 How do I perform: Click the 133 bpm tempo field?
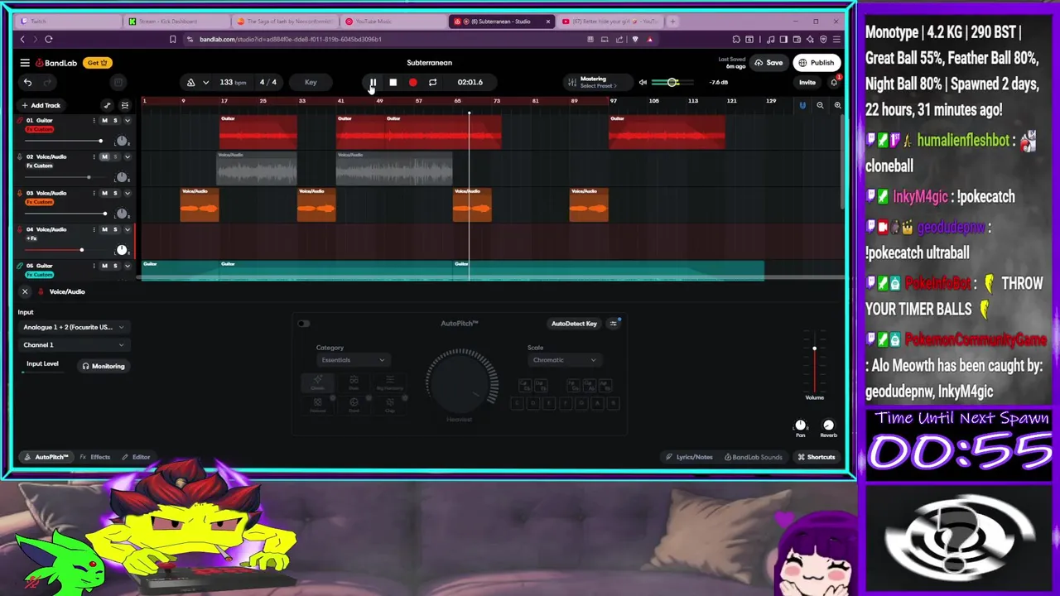point(233,82)
